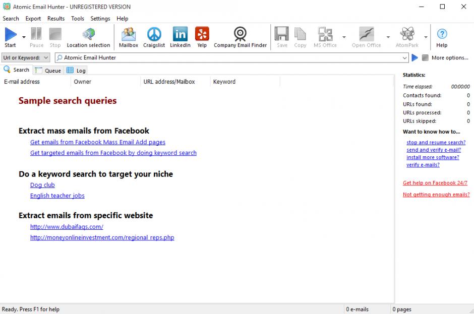Switch to the Log tab
The width and height of the screenshot is (474, 314).
(76, 71)
